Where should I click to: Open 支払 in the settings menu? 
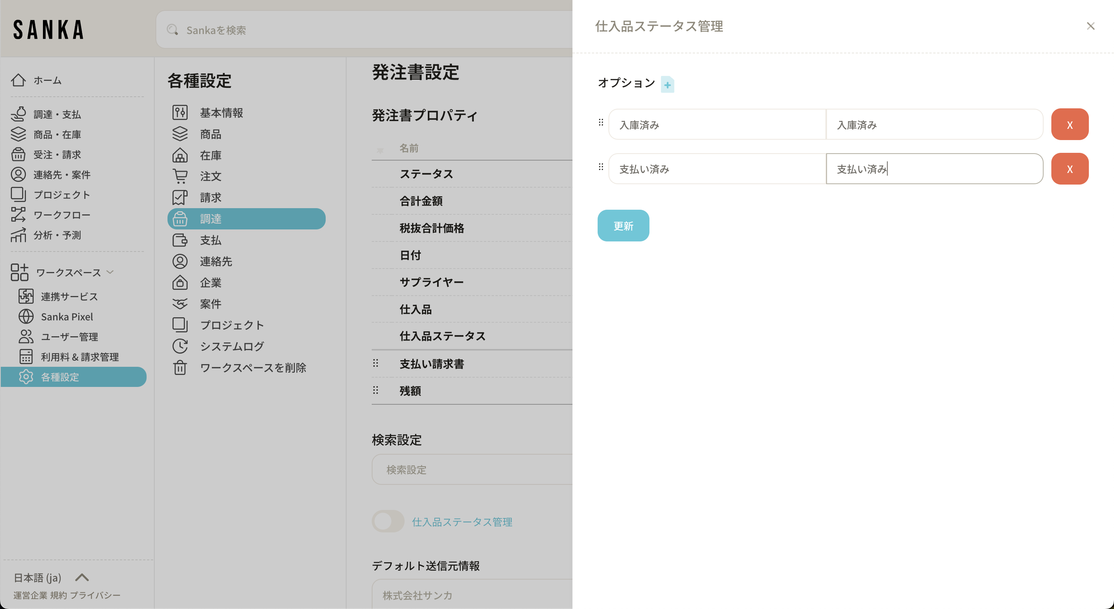[x=210, y=240]
